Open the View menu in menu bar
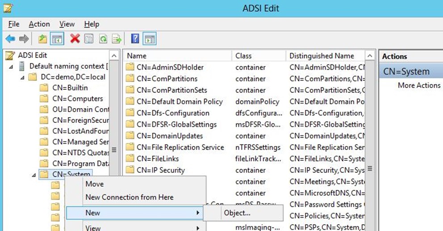This screenshot has height=231, width=443. click(x=67, y=24)
